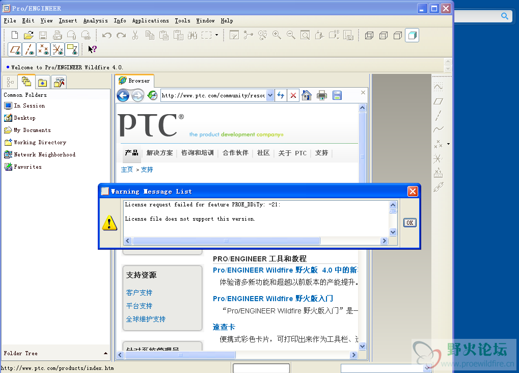The image size is (519, 373).
Task: Click the Zoom In magnifier icon
Action: point(277,35)
